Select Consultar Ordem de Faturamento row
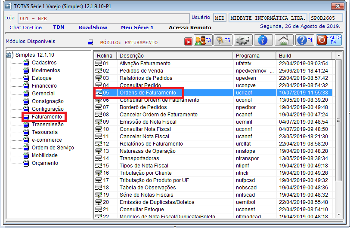 214,100
